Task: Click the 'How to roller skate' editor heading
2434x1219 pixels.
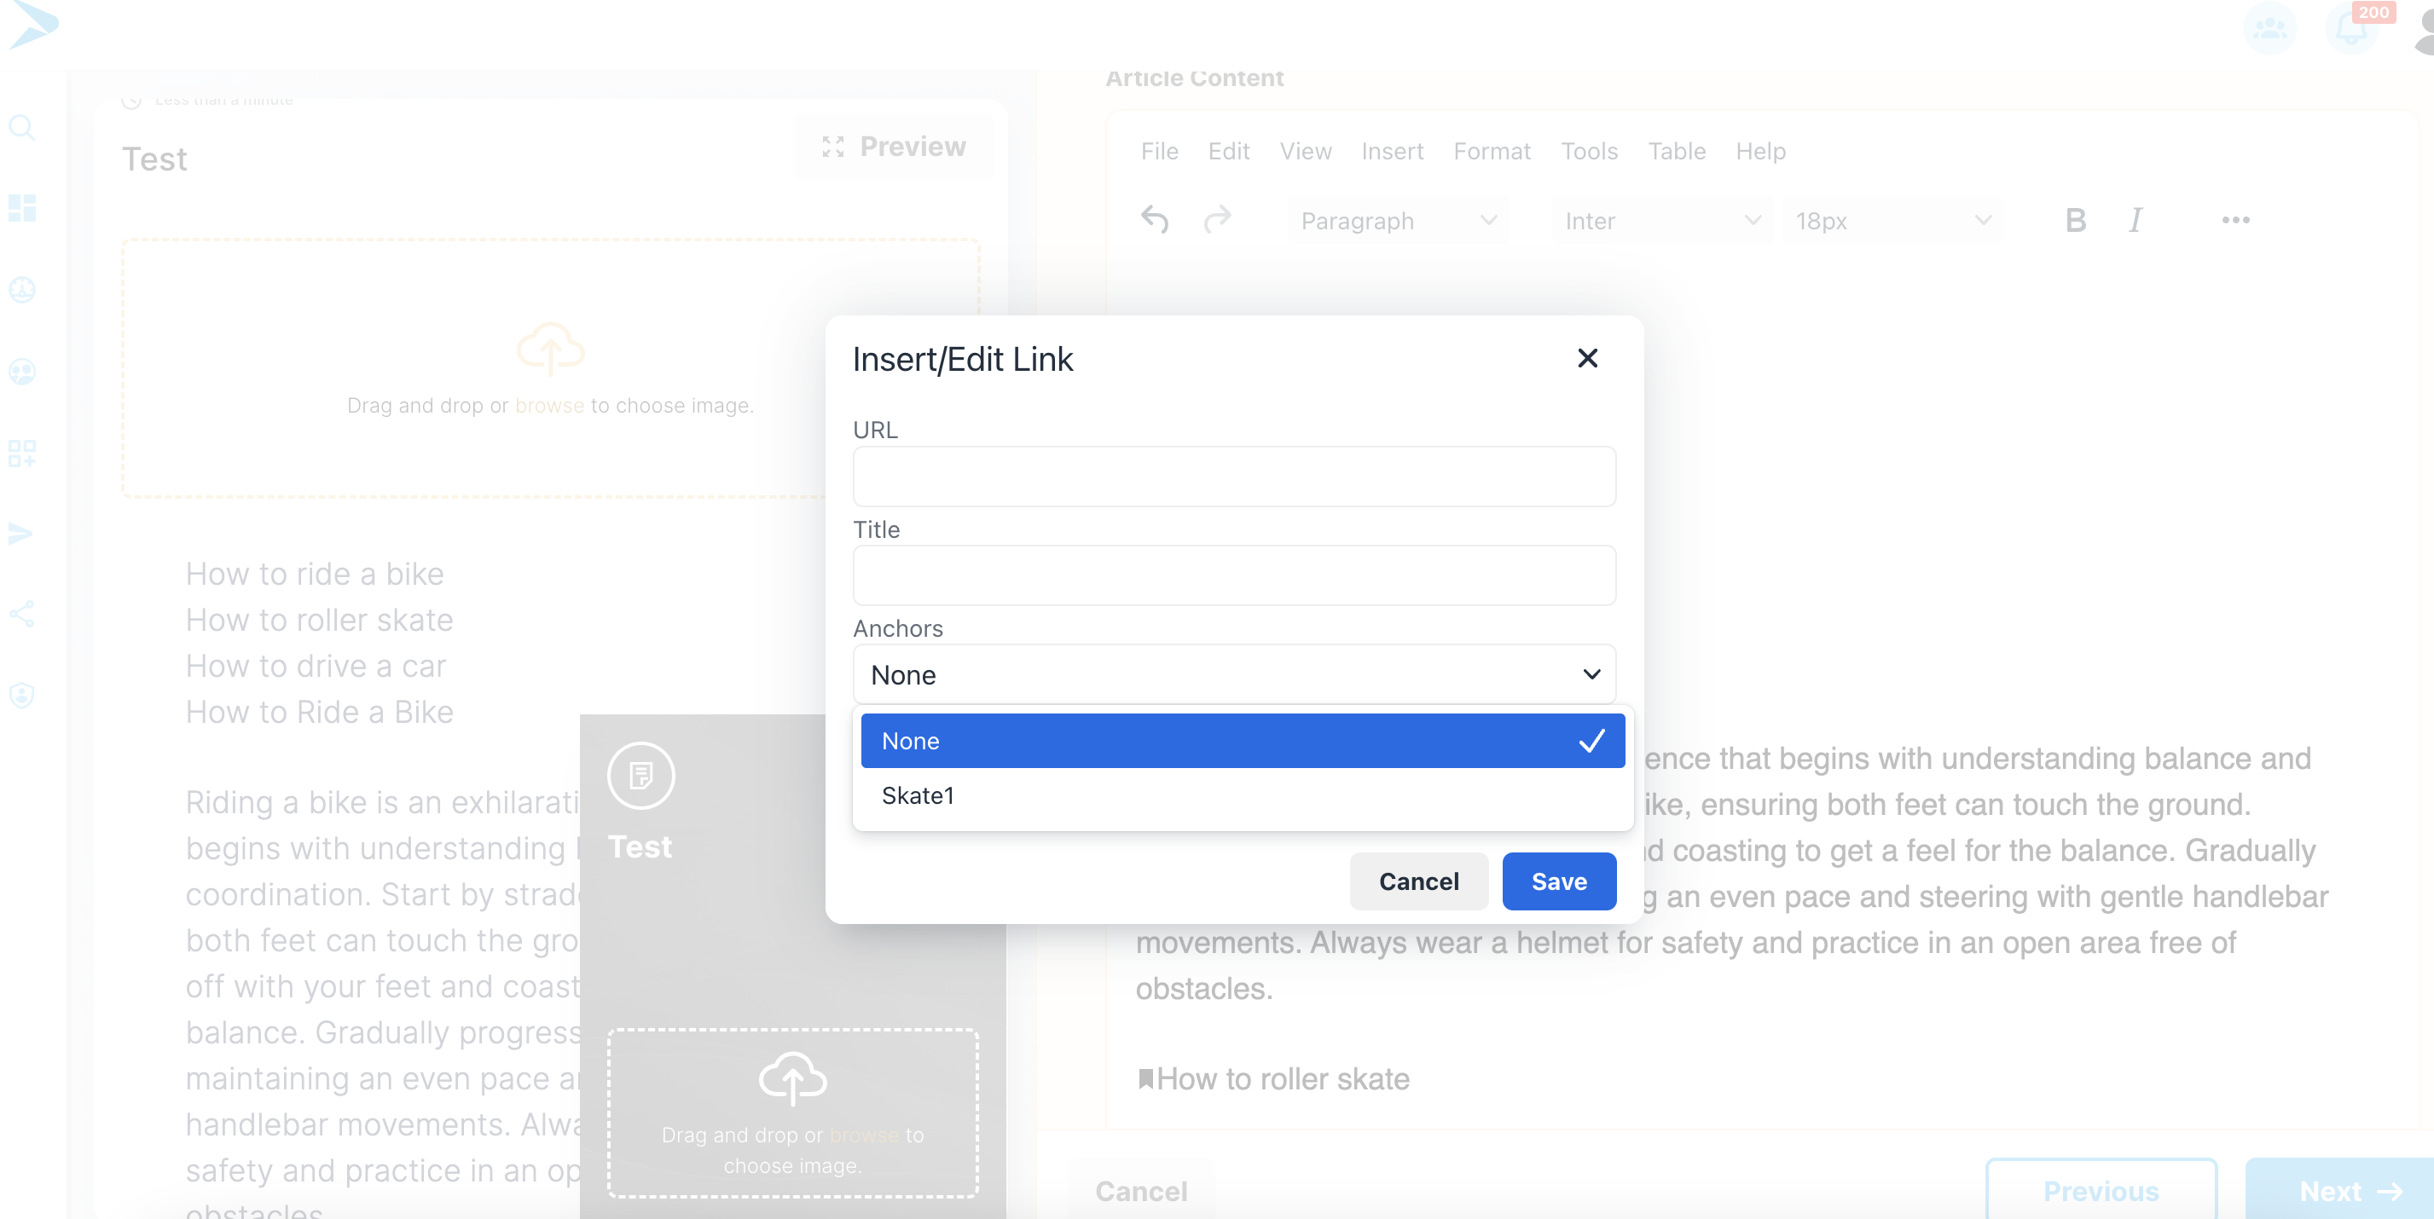Action: (1284, 1079)
